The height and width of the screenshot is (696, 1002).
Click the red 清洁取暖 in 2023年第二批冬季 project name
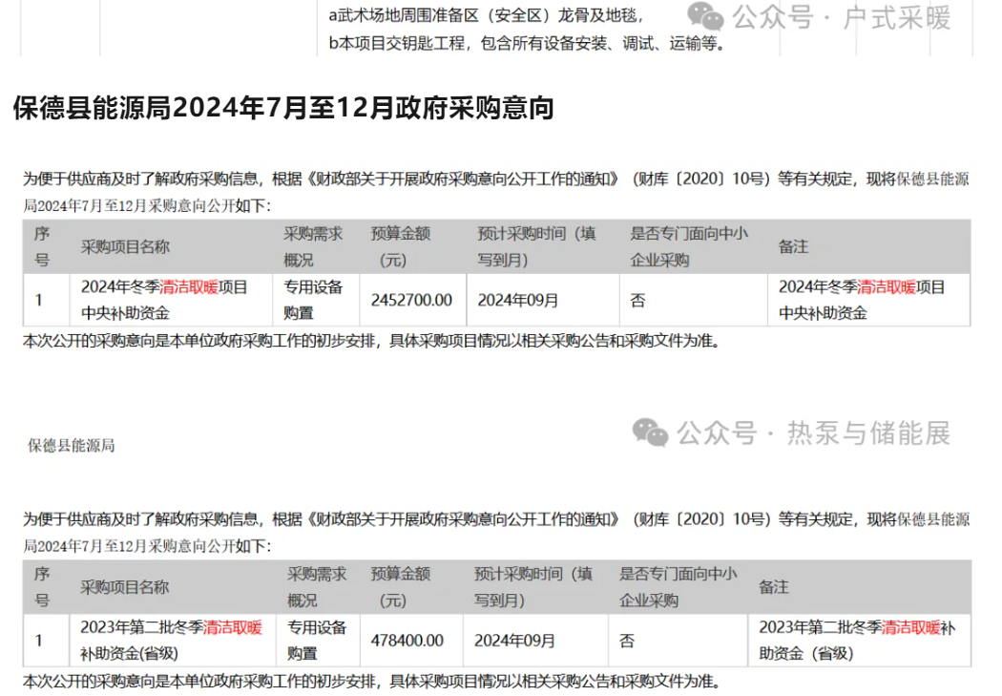coord(233,627)
